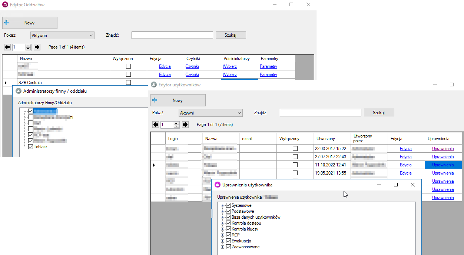
Task: Toggle Wyłączony for user created 11.10.2022 12:41
Action: click(x=295, y=165)
